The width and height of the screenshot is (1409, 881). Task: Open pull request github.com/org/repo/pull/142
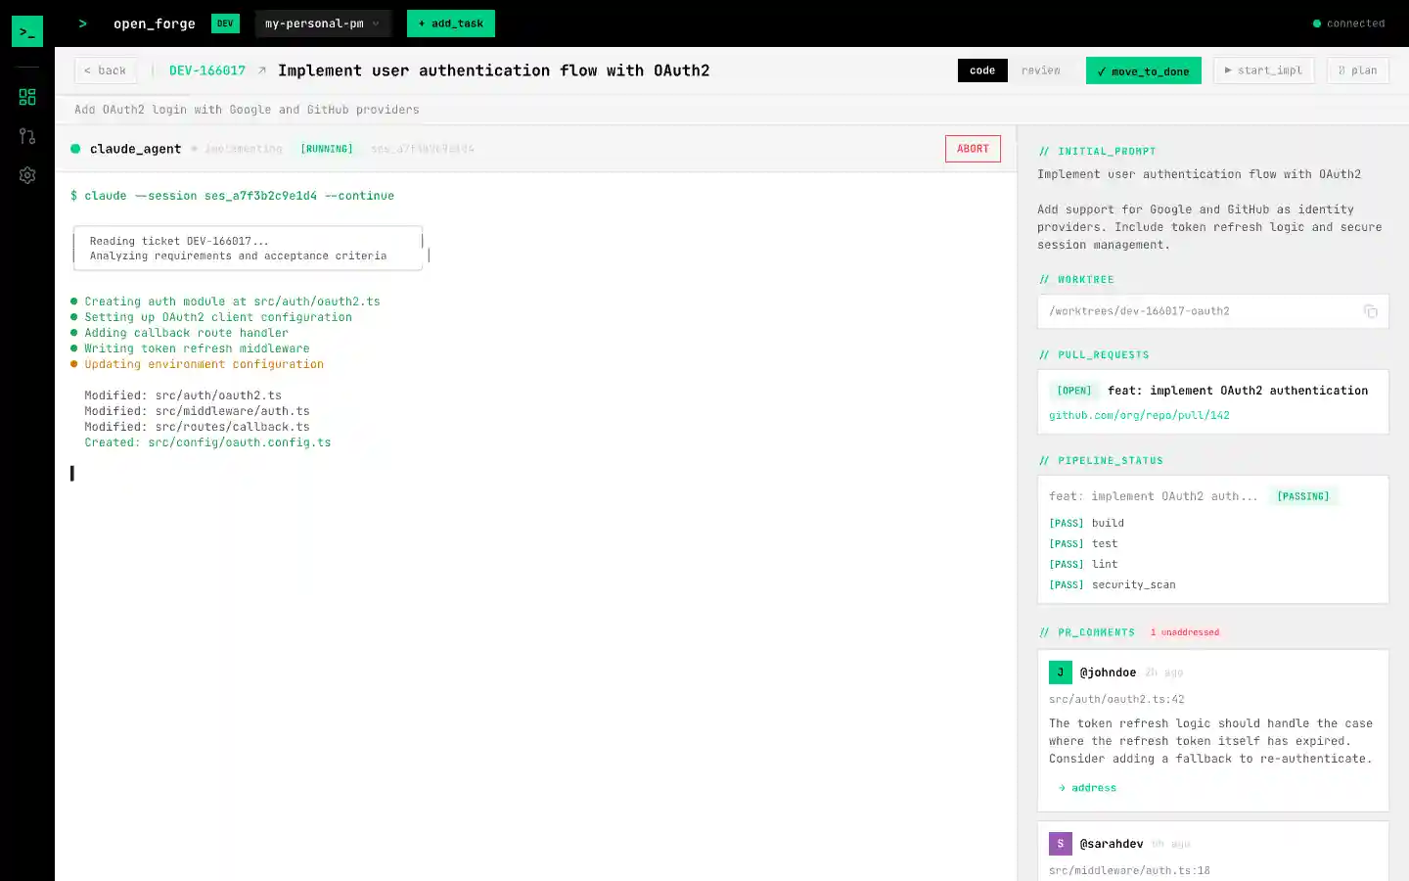tap(1139, 414)
